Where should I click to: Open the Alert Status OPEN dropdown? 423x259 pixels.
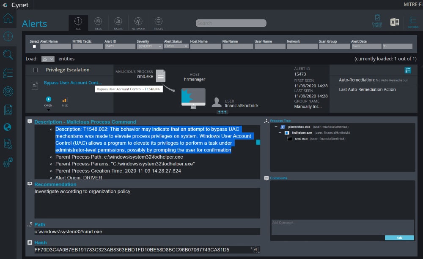pos(176,46)
